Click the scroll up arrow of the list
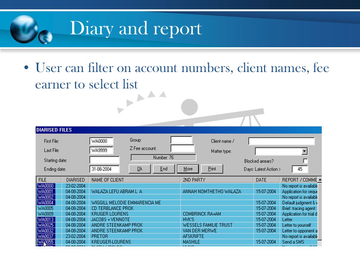Viewport: 360px width, 270px height. coord(319,180)
